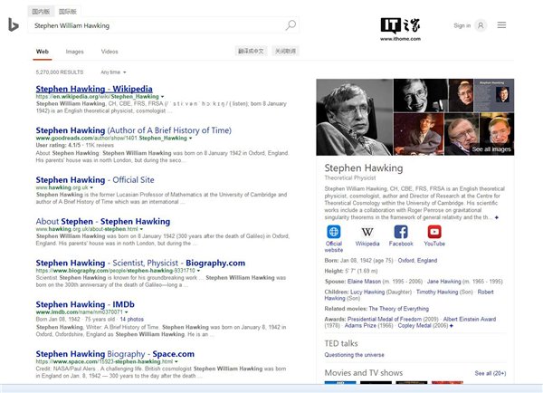Image resolution: width=543 pixels, height=393 pixels.
Task: Open the hamburger menu icon
Action: coord(501,25)
